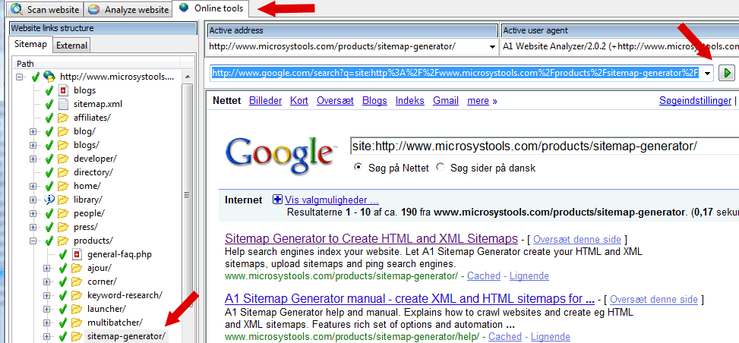Open the Kort link in Google bar
The height and width of the screenshot is (343, 739).
[x=299, y=100]
